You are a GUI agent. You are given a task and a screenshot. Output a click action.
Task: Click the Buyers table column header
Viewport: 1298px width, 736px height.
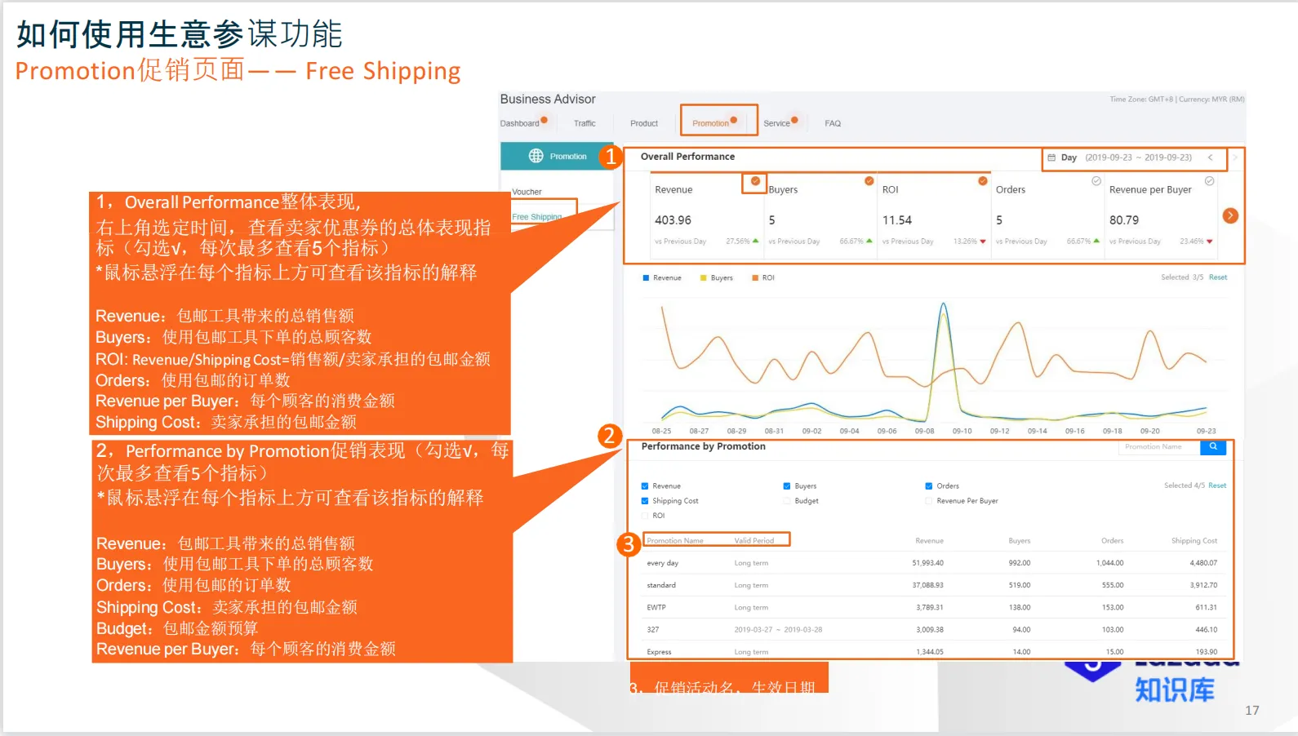click(x=1020, y=541)
